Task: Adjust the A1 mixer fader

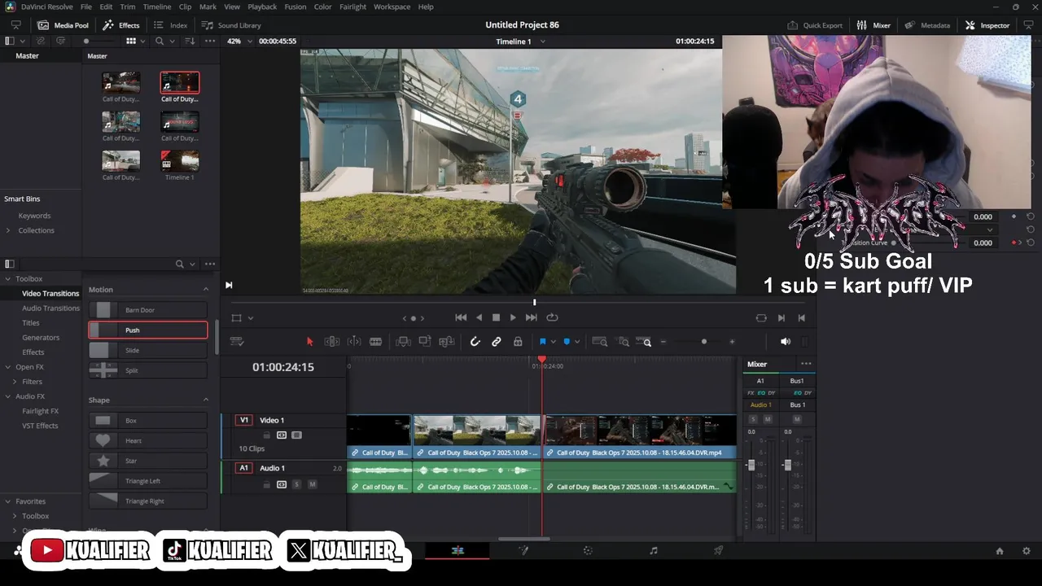Action: (751, 465)
